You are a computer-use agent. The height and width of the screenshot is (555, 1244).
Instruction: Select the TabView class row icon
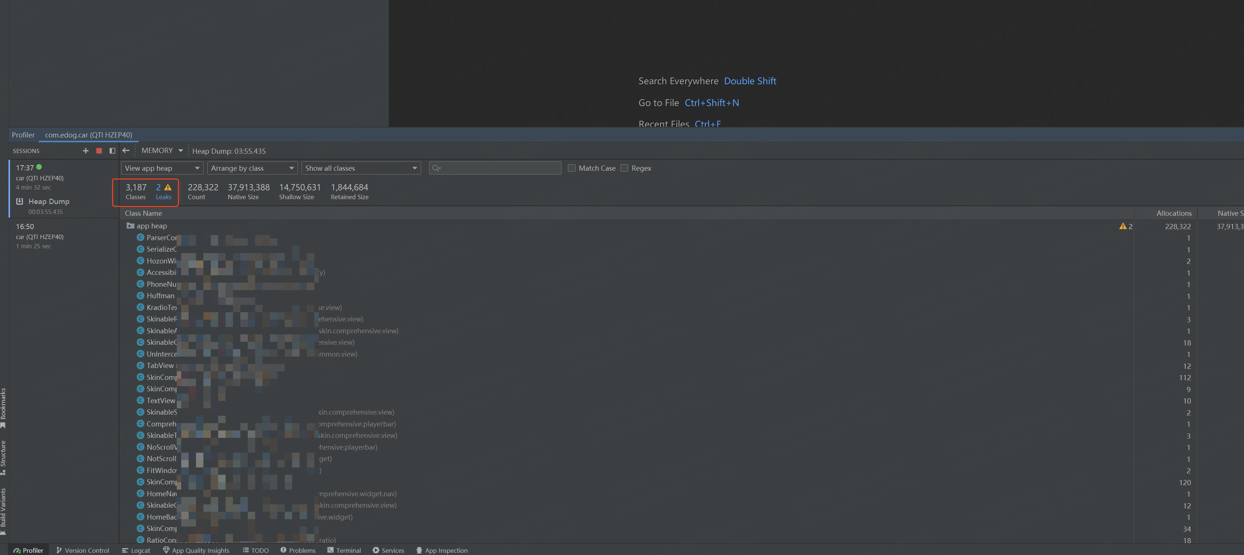tap(141, 365)
